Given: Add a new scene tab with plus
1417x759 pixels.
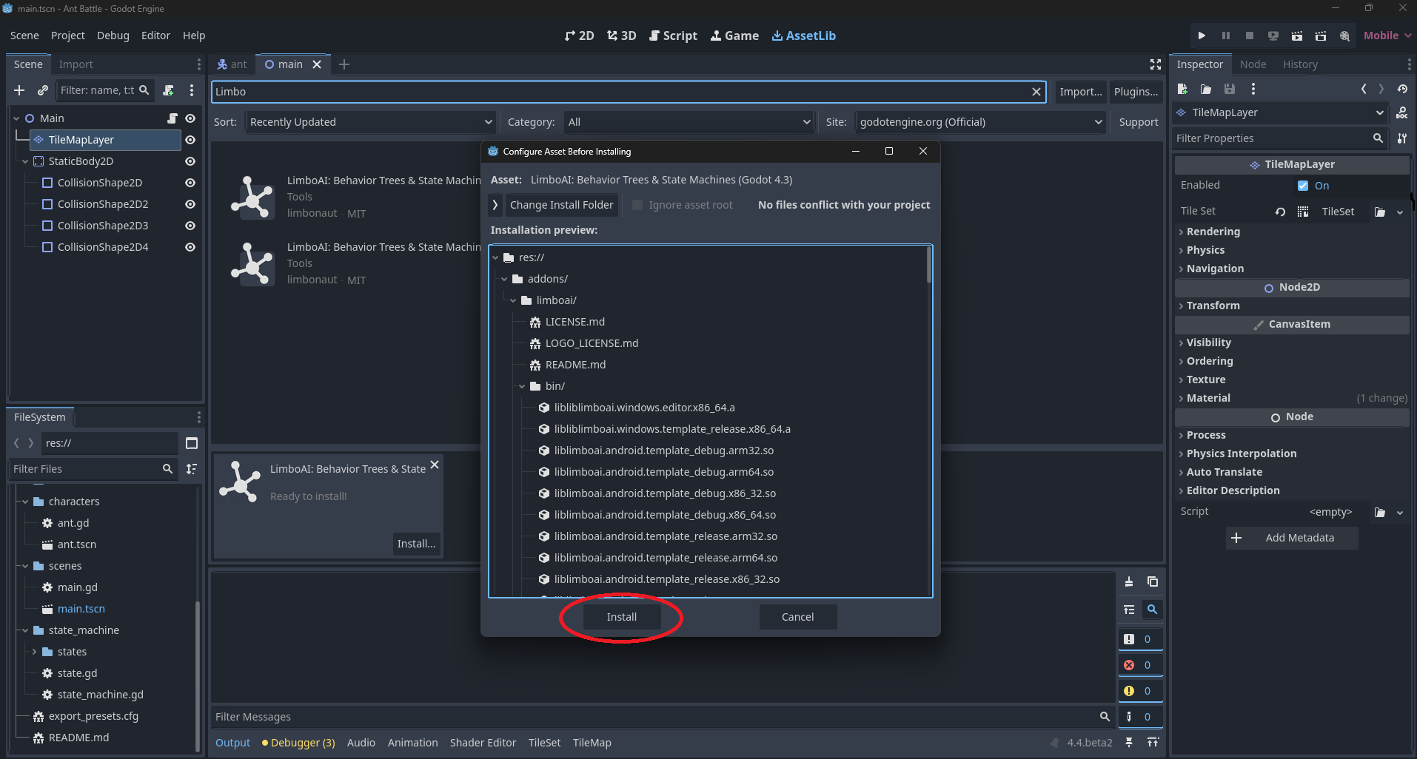Looking at the screenshot, I should pyautogui.click(x=344, y=64).
